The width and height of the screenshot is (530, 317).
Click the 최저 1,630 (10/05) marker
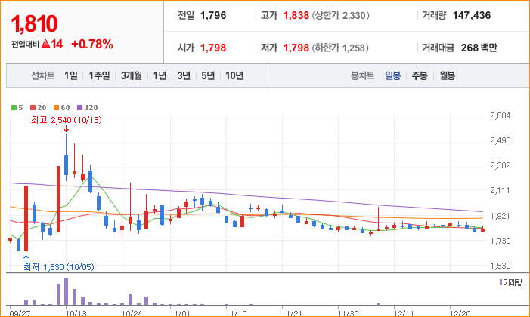click(59, 267)
